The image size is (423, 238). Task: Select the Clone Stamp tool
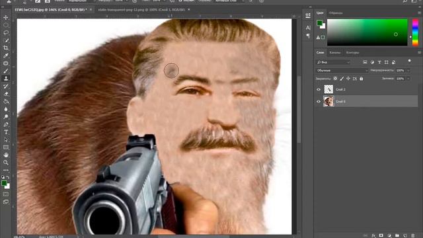pyautogui.click(x=6, y=79)
